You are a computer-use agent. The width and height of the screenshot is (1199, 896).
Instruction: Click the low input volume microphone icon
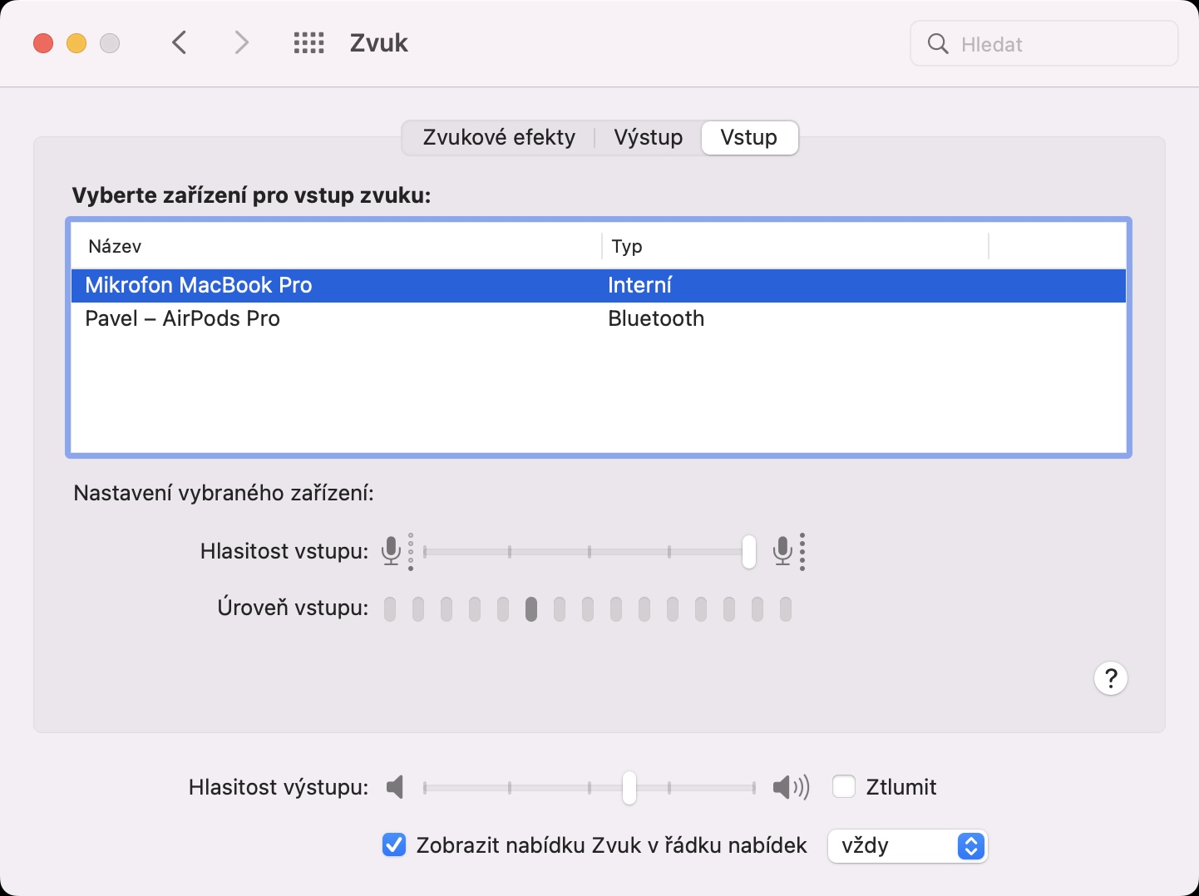(x=391, y=550)
